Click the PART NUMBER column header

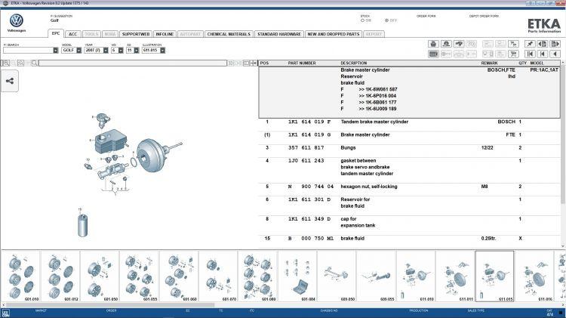(x=302, y=63)
